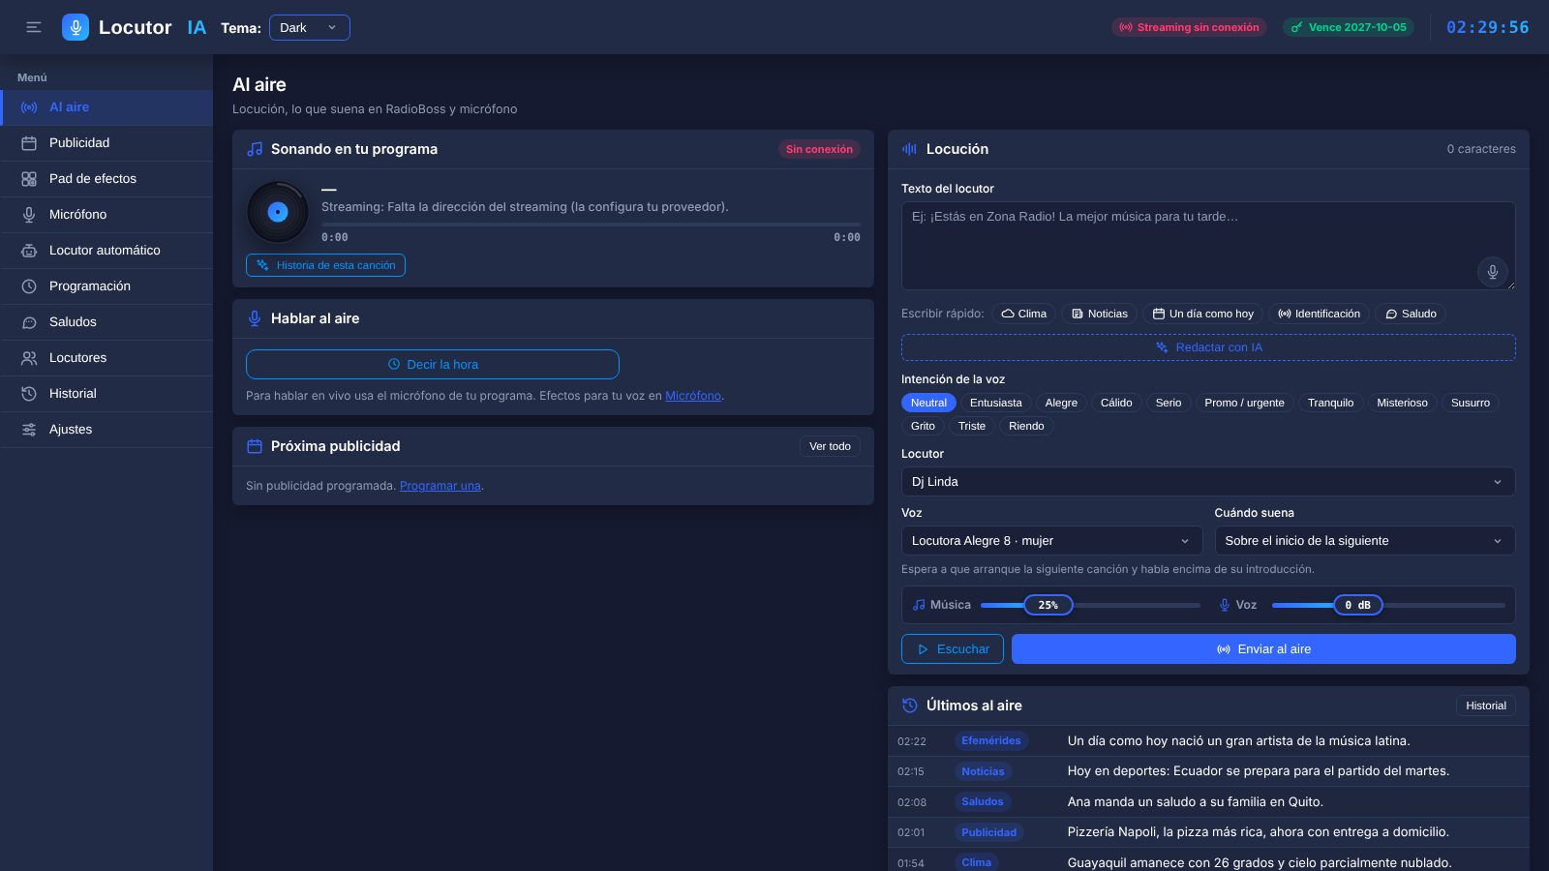Open Programación in the sidebar
The height and width of the screenshot is (871, 1549).
coord(106,286)
